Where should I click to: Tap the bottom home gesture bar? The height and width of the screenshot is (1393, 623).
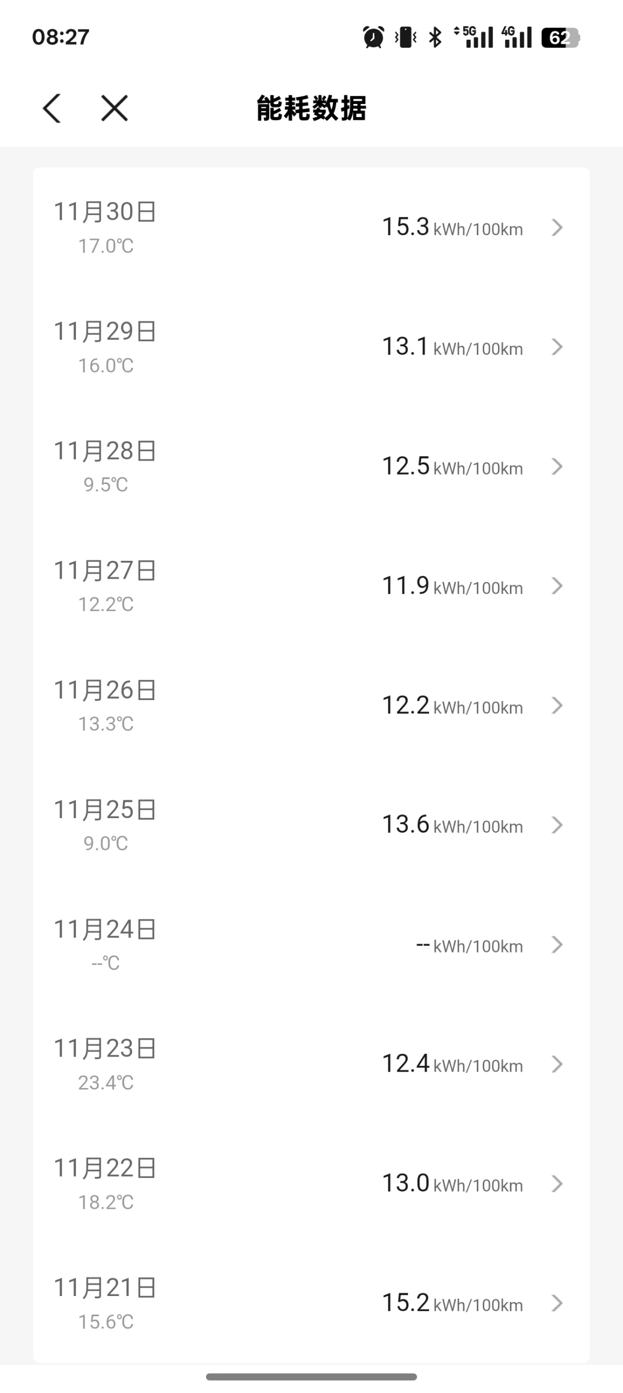pos(311,1377)
